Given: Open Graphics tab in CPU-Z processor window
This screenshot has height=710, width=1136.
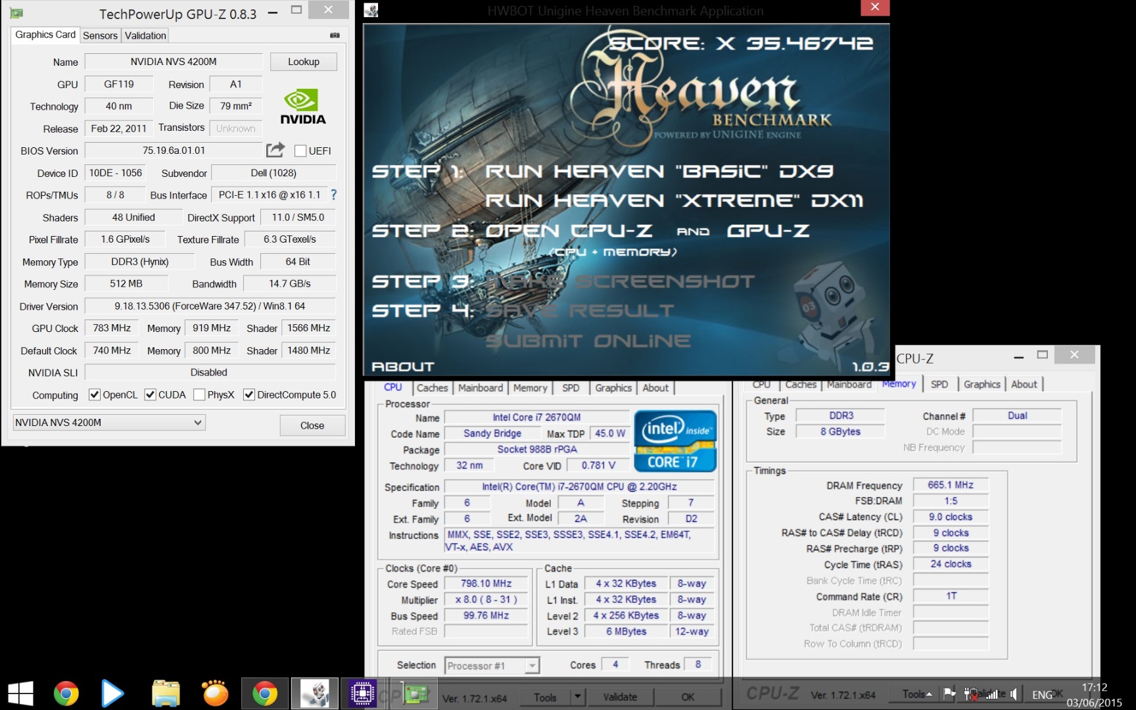Looking at the screenshot, I should [x=613, y=388].
